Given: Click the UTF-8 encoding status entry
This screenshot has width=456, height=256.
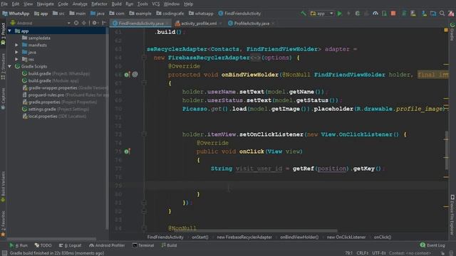Looking at the screenshot, I should [378, 253].
